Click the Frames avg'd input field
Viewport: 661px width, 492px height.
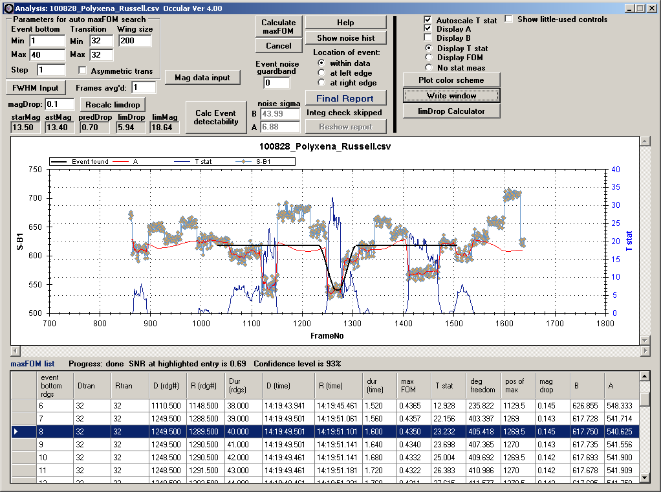pos(144,87)
